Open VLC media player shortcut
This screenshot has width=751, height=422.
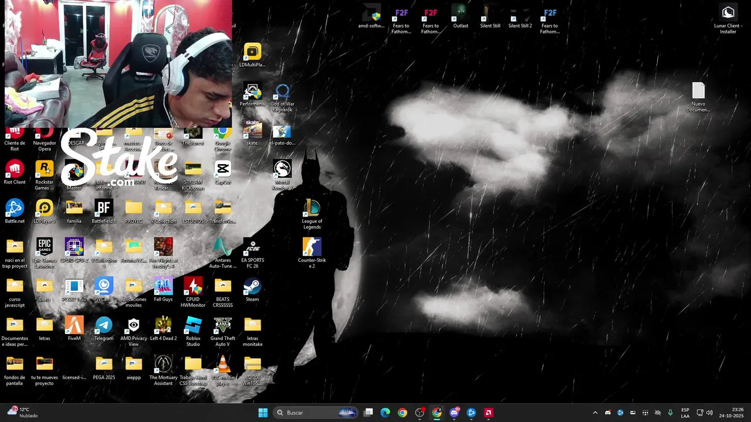(223, 371)
